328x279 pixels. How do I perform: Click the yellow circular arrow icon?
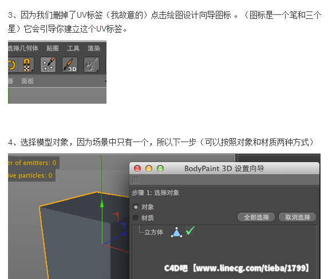click(x=11, y=65)
